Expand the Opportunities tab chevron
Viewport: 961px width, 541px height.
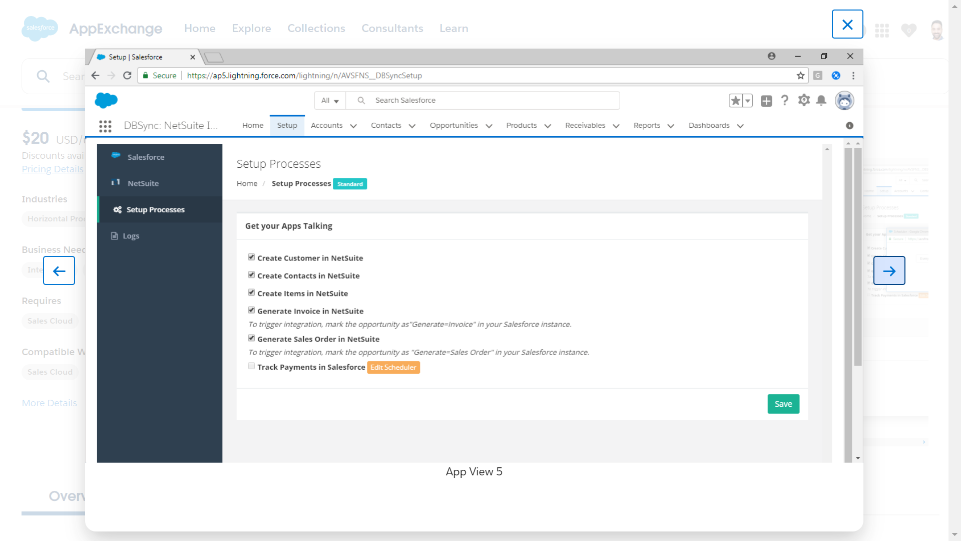[x=489, y=126]
